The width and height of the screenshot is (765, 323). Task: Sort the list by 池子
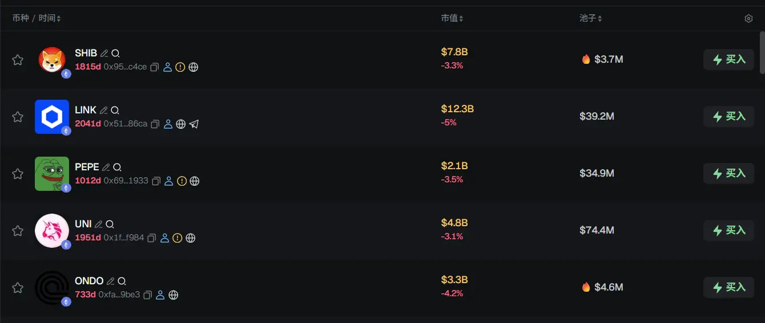(x=599, y=19)
